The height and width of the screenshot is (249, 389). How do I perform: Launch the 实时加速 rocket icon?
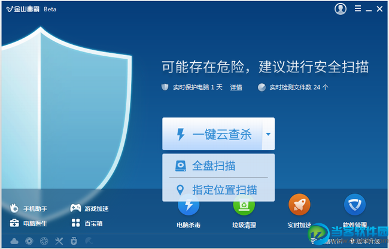(299, 205)
